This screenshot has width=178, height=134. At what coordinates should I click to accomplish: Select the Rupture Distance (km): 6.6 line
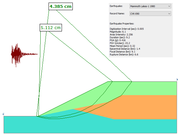point(124,55)
